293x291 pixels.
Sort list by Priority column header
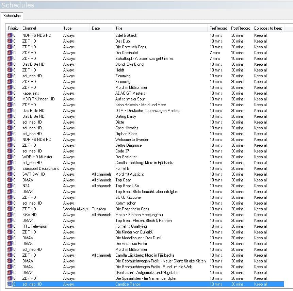(13, 28)
